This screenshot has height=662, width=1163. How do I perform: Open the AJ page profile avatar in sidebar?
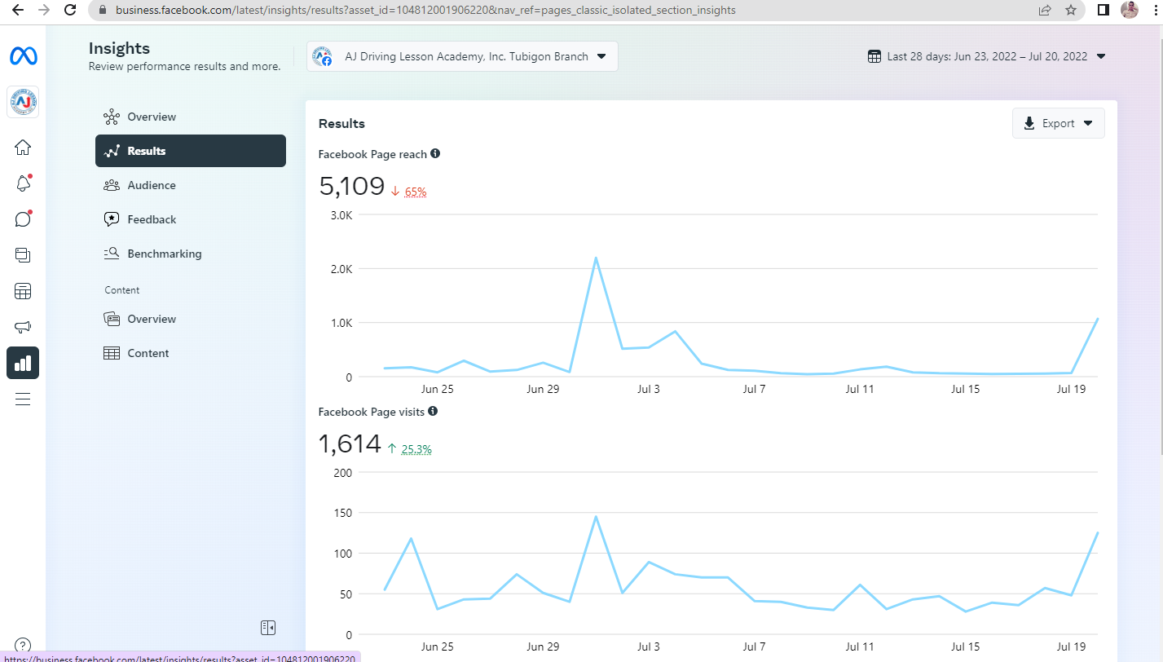(x=23, y=102)
